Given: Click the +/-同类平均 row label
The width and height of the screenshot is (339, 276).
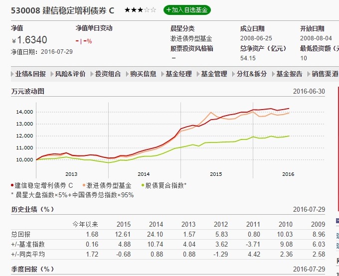Looking at the screenshot, I should (28, 254).
